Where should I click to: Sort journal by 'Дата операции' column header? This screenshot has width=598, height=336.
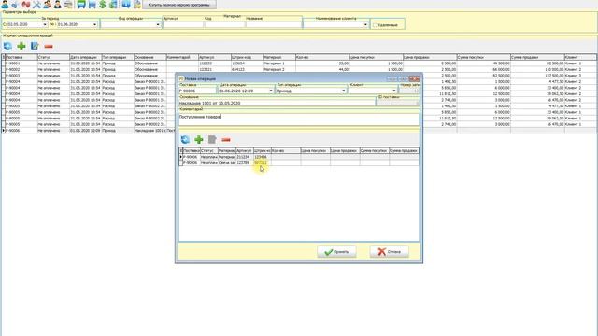(x=85, y=57)
